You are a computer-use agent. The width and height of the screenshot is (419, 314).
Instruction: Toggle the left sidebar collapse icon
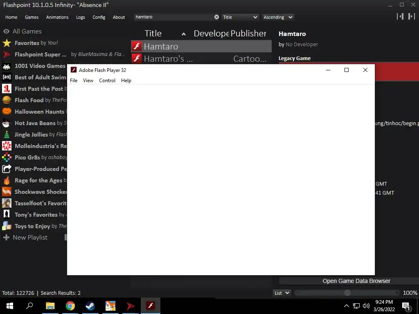[400, 16]
